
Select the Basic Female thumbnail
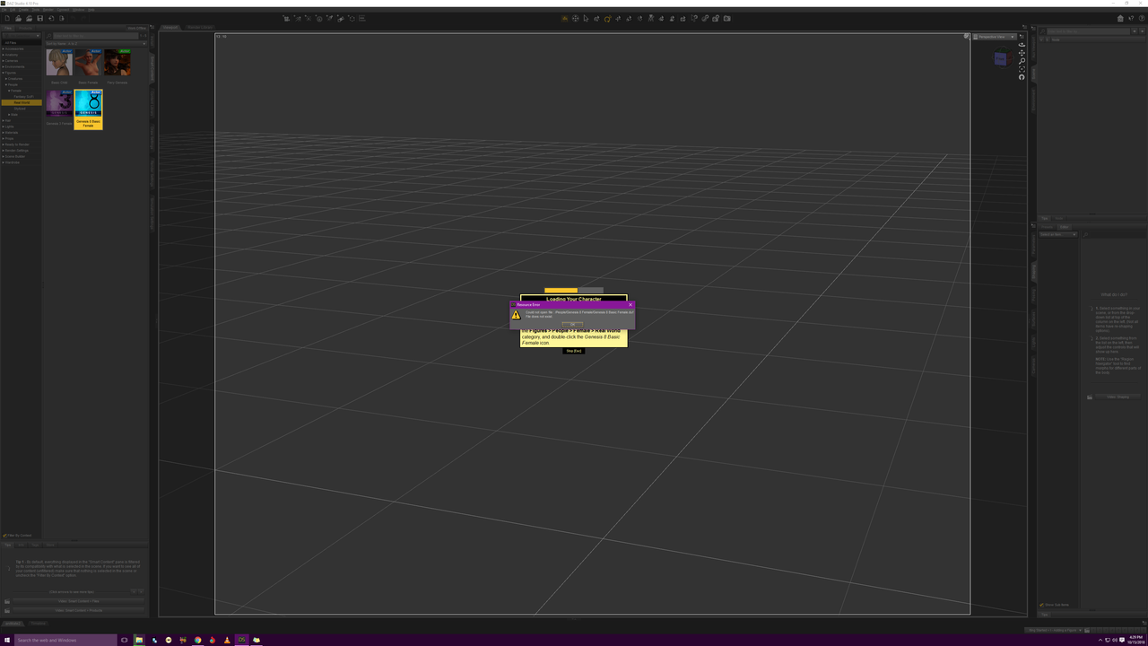88,62
